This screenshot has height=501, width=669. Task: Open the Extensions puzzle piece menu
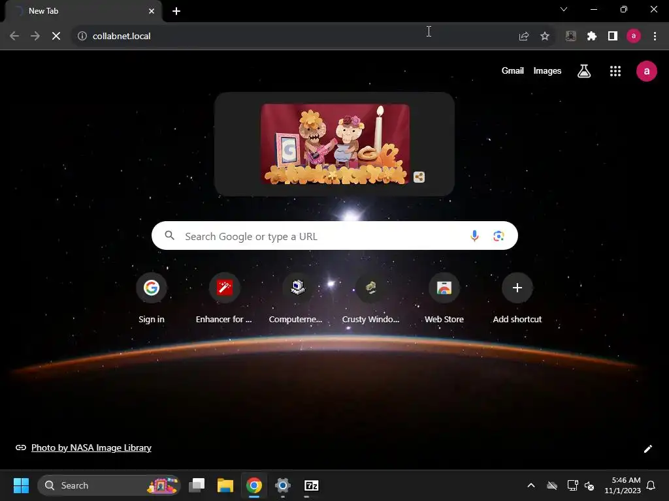point(591,37)
